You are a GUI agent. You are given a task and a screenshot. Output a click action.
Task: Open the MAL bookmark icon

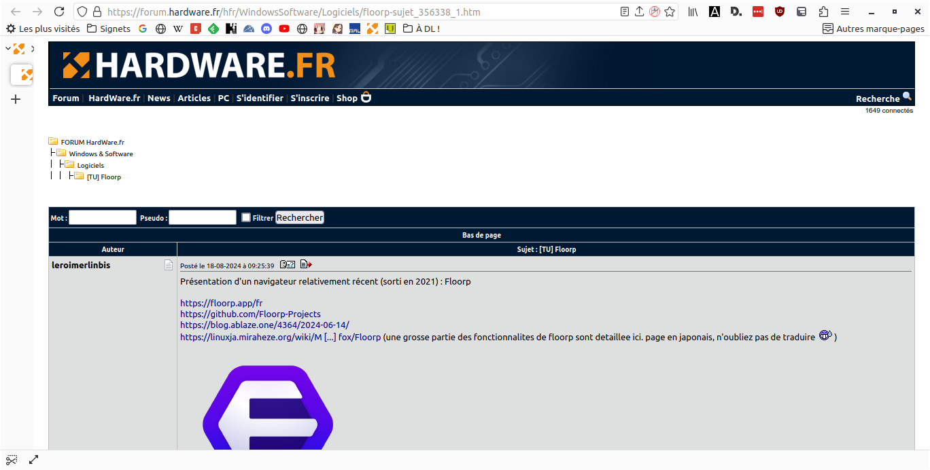[x=355, y=29]
